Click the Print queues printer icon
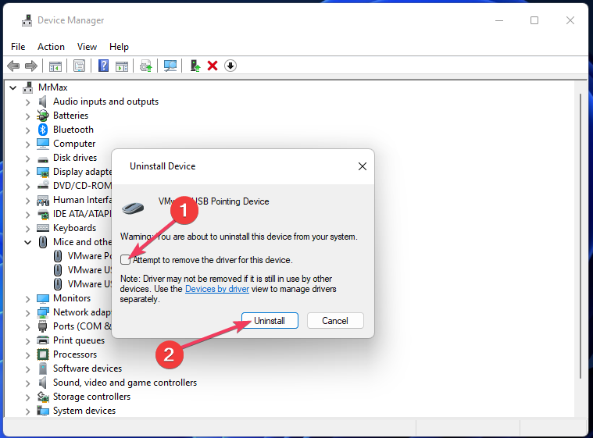The image size is (593, 438). [43, 340]
